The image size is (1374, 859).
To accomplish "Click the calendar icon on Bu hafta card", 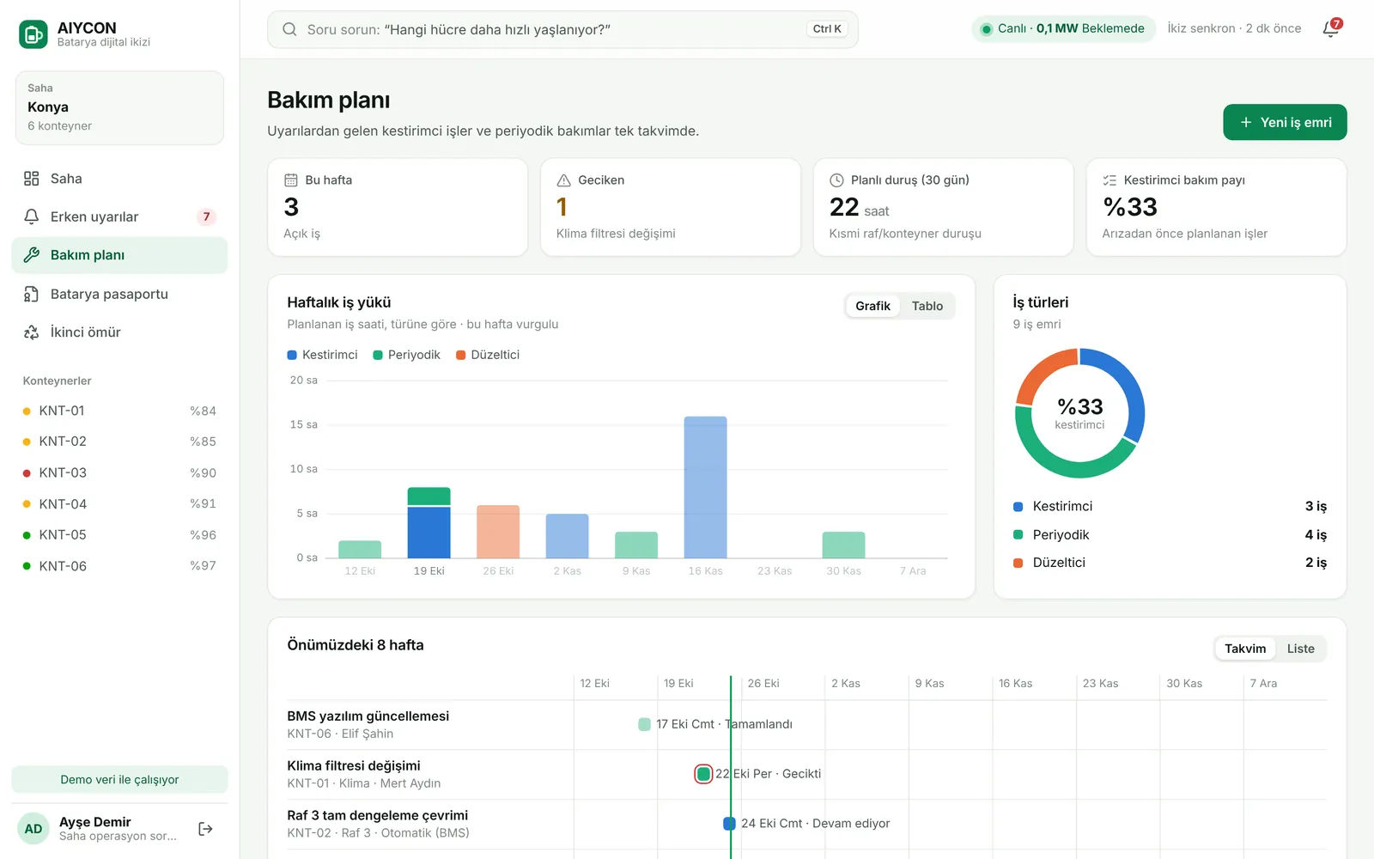I will (x=291, y=180).
